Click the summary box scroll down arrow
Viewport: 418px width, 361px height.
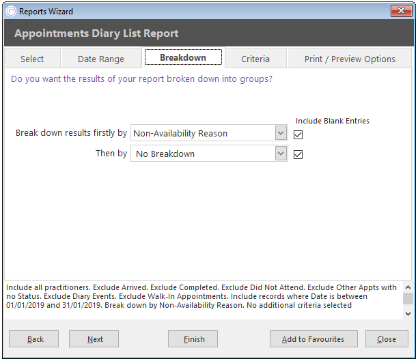pos(408,314)
